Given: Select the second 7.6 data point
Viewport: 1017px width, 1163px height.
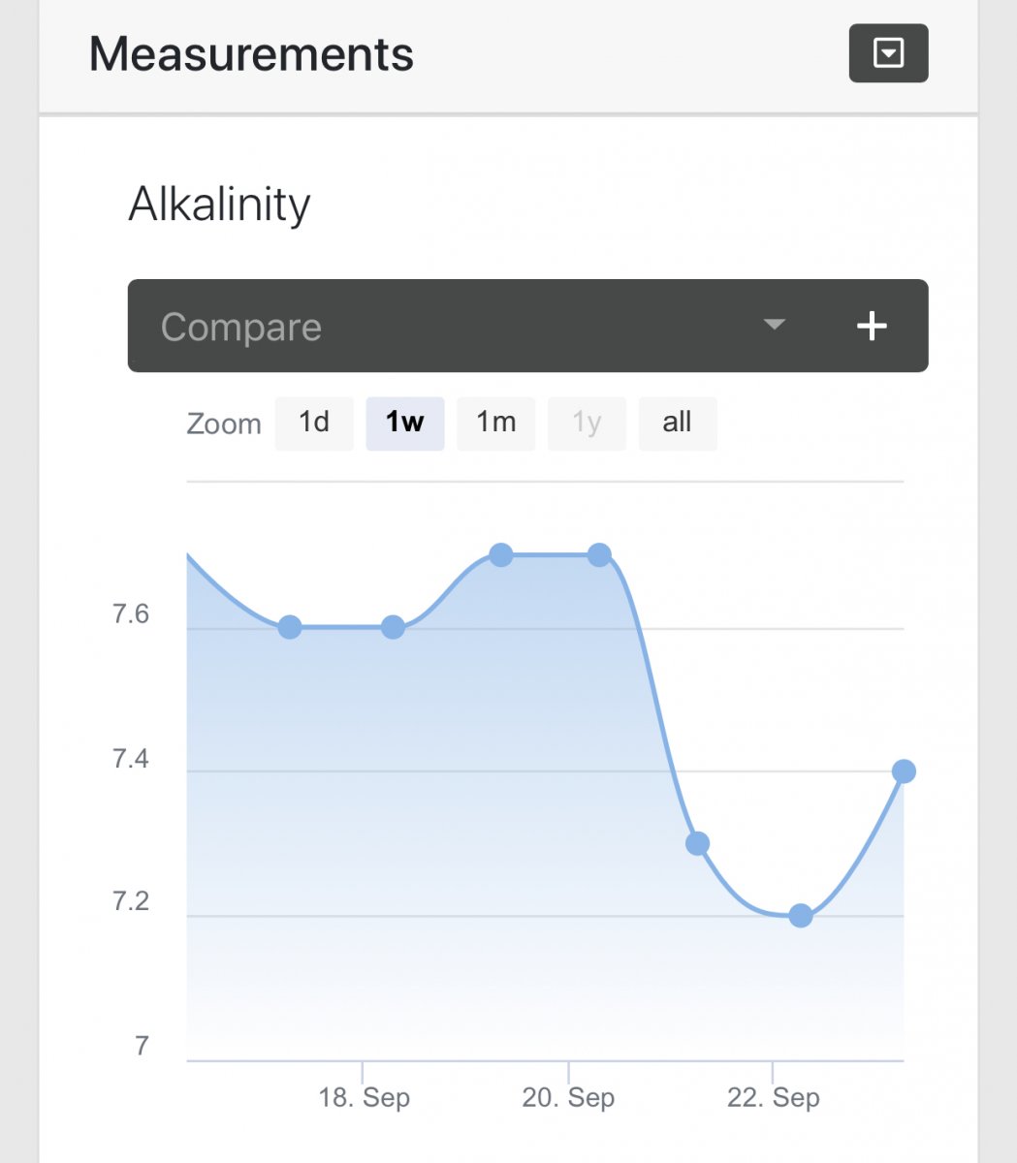Looking at the screenshot, I should [x=393, y=627].
